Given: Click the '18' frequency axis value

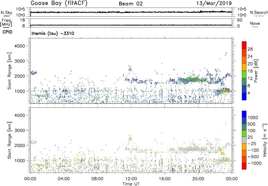Looking at the screenshot, I should (x=22, y=20).
